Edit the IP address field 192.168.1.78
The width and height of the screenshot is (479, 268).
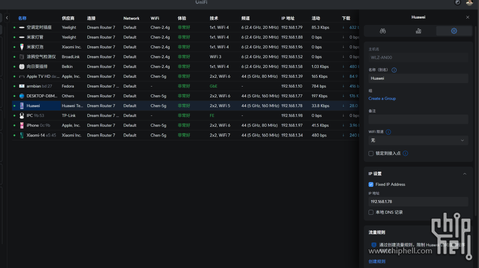tap(418, 201)
